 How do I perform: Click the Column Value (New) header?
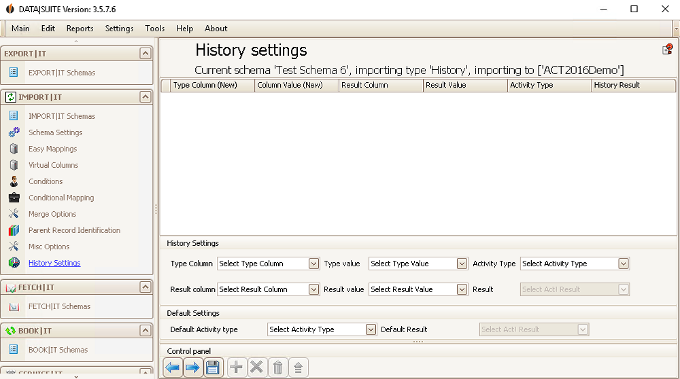[296, 86]
